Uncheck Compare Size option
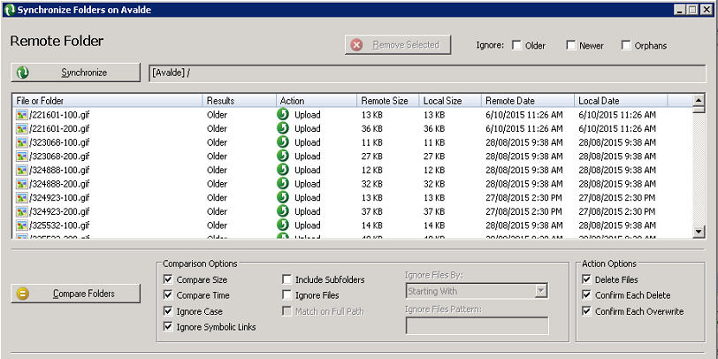The image size is (718, 359). [x=168, y=279]
